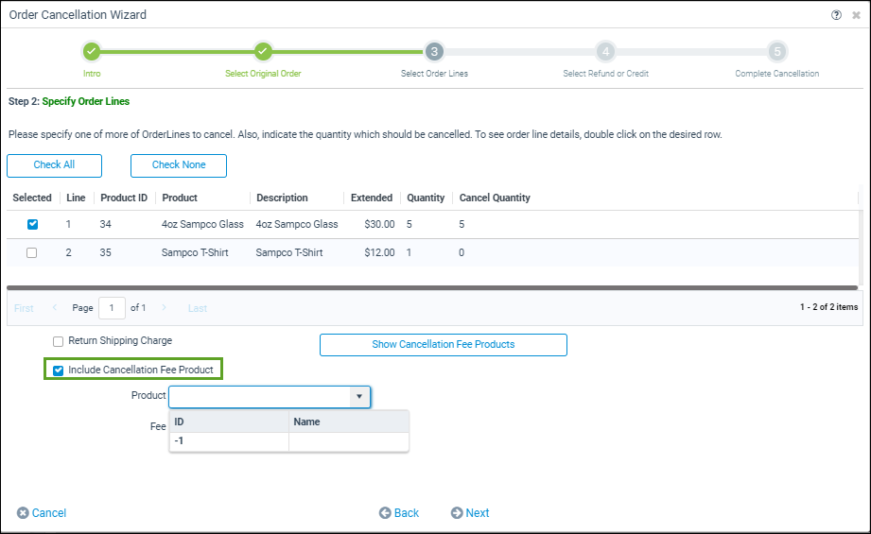Click the Select Refund or Credit label
The height and width of the screenshot is (534, 871).
(605, 74)
